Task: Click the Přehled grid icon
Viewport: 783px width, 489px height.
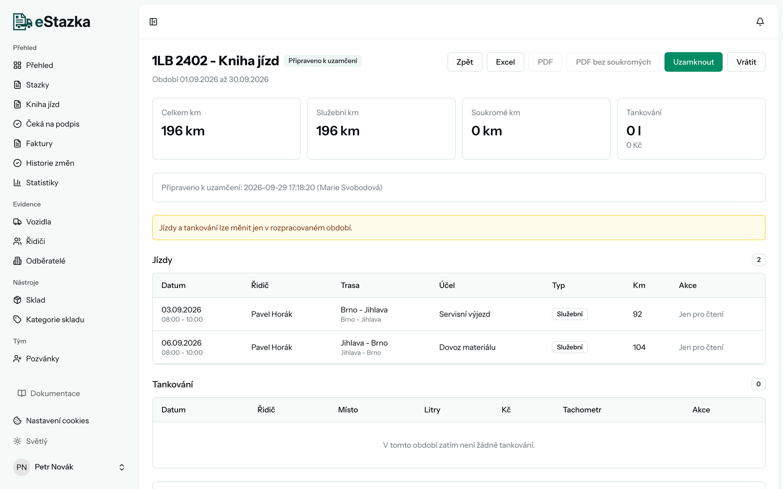Action: click(17, 65)
